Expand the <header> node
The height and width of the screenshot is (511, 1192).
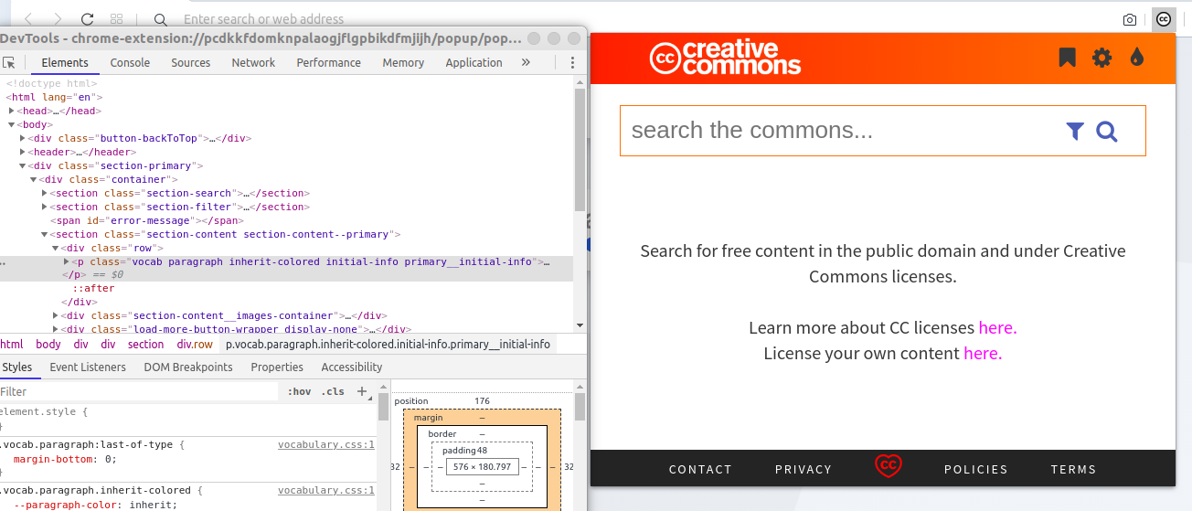[23, 152]
